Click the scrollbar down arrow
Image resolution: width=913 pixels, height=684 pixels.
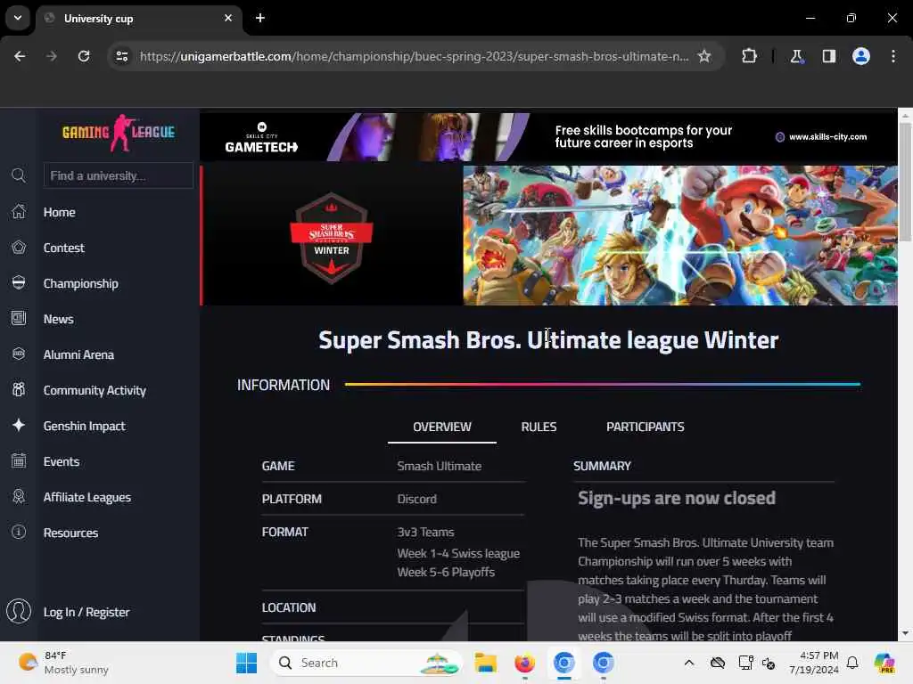(905, 633)
